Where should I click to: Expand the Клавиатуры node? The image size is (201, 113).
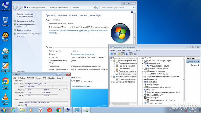[143, 79]
